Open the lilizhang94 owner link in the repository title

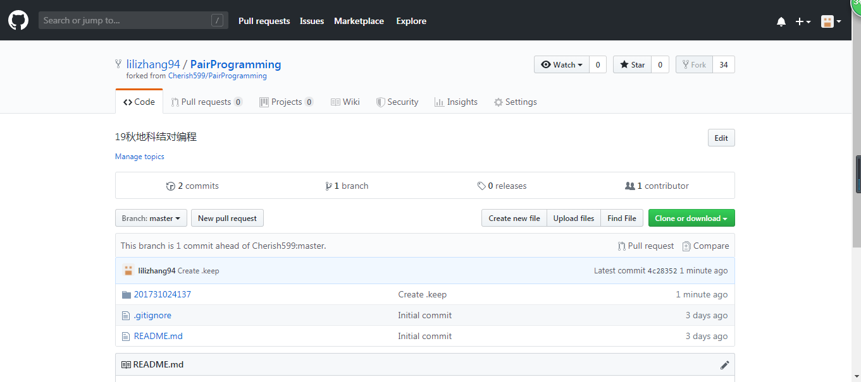pos(153,64)
